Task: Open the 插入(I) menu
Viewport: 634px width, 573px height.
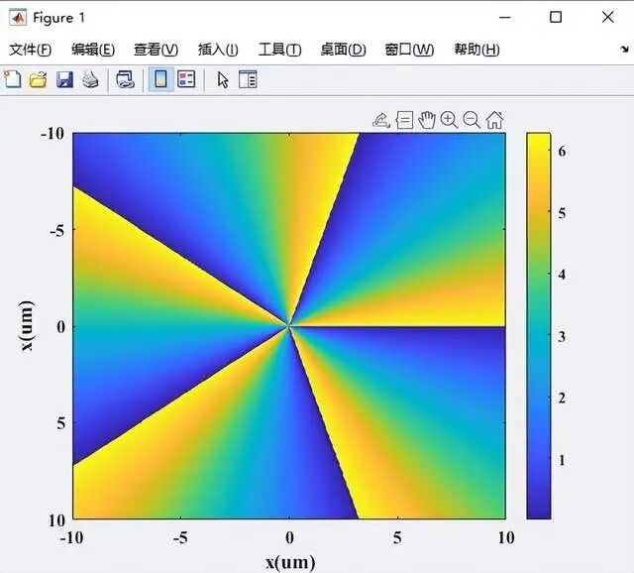Action: coord(218,50)
